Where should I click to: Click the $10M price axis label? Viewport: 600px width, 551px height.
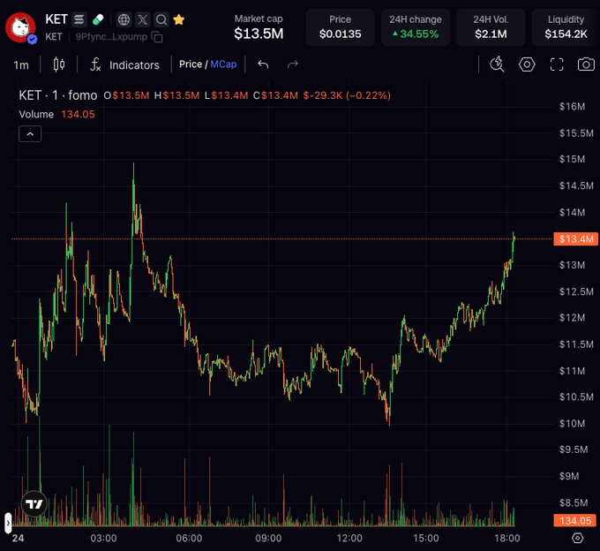point(572,424)
